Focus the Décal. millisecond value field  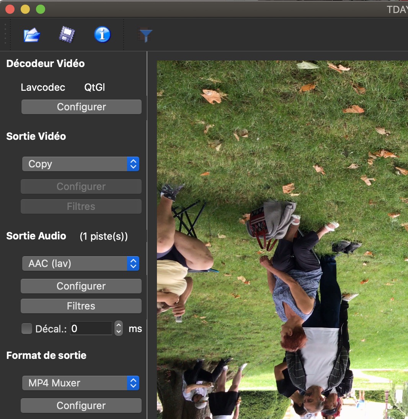coord(91,328)
